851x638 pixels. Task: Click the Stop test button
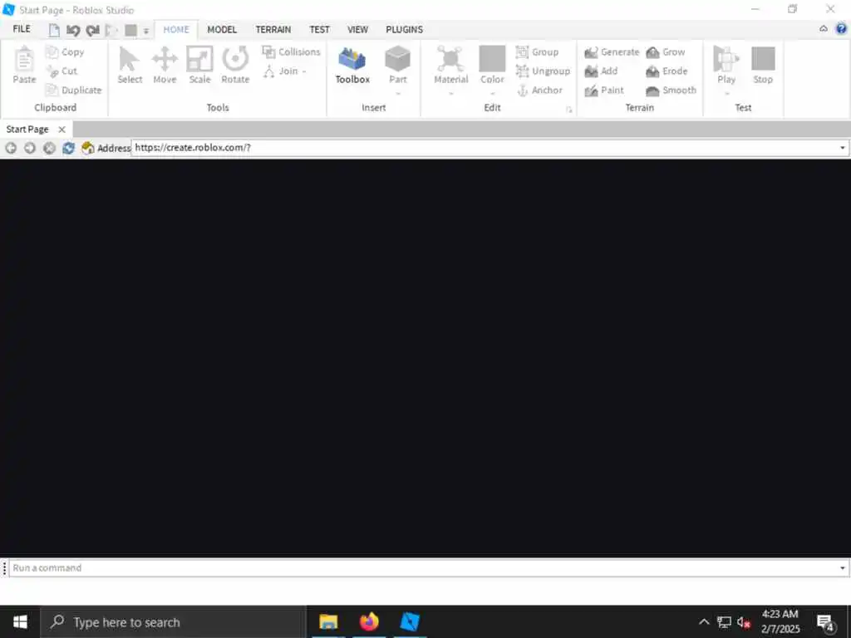pos(763,65)
